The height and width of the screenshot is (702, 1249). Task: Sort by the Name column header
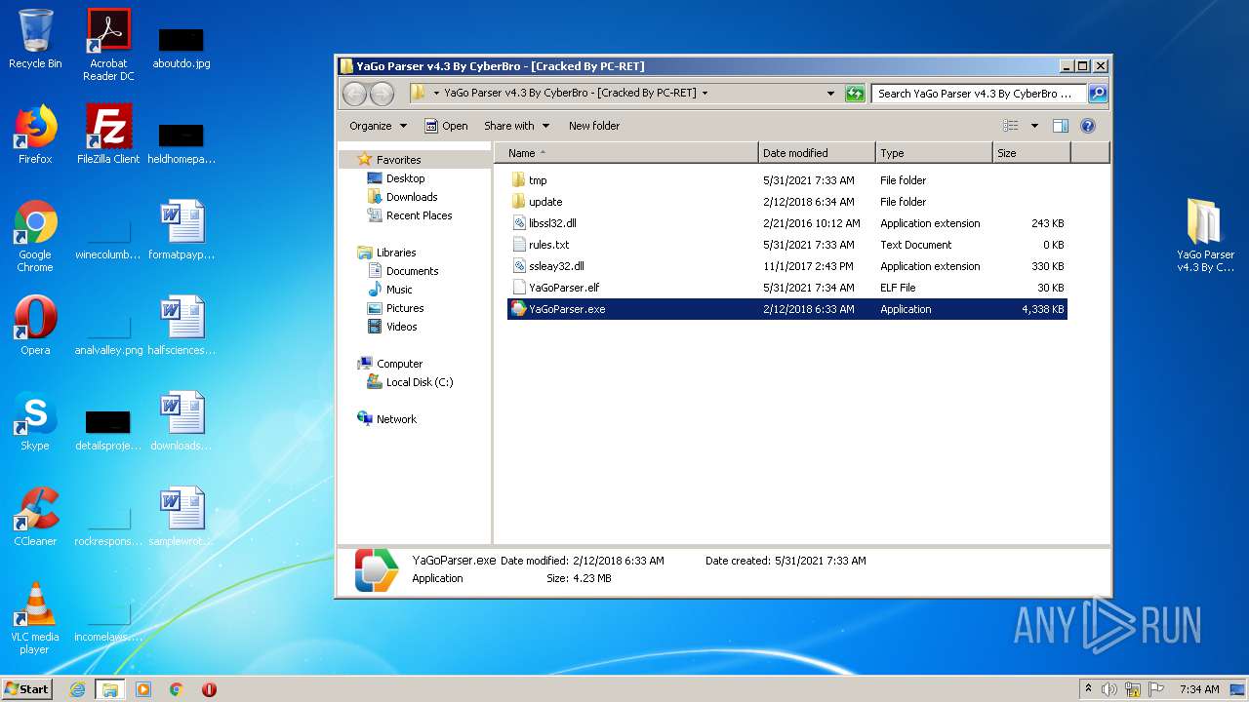(x=626, y=153)
